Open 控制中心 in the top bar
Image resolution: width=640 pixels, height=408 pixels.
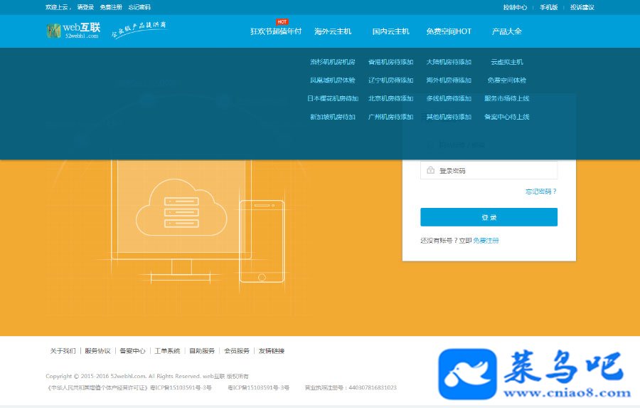coord(515,7)
